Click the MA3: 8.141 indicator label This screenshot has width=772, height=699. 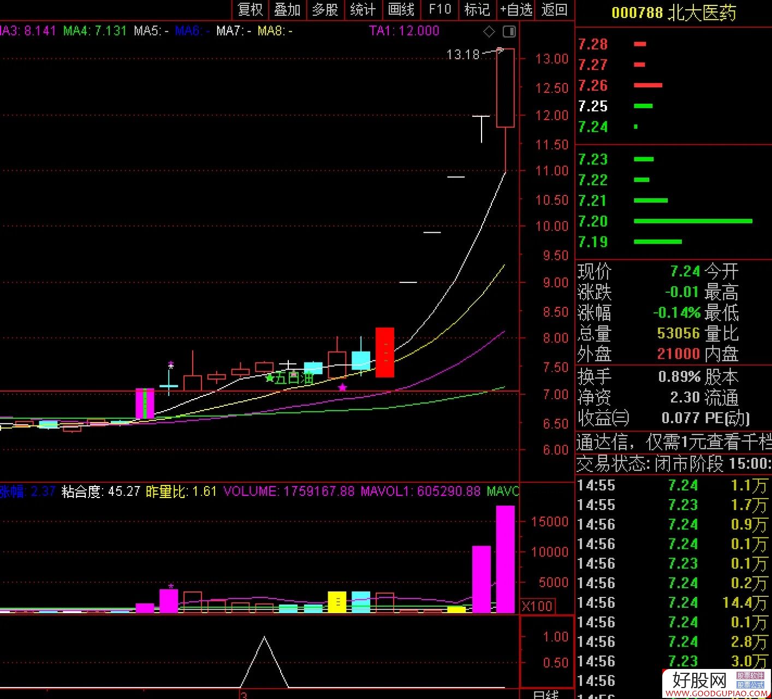[28, 31]
